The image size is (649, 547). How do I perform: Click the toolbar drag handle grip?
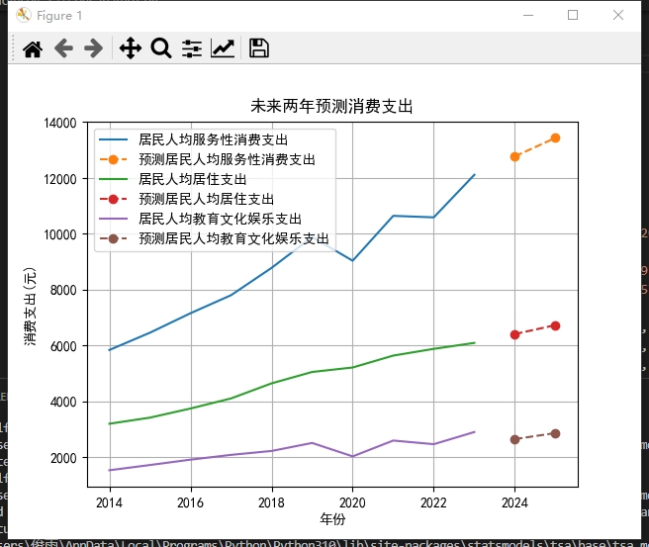click(x=13, y=48)
